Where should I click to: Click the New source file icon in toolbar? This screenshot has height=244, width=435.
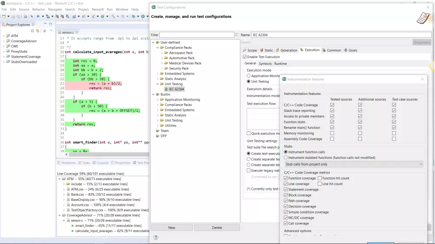[93, 17]
